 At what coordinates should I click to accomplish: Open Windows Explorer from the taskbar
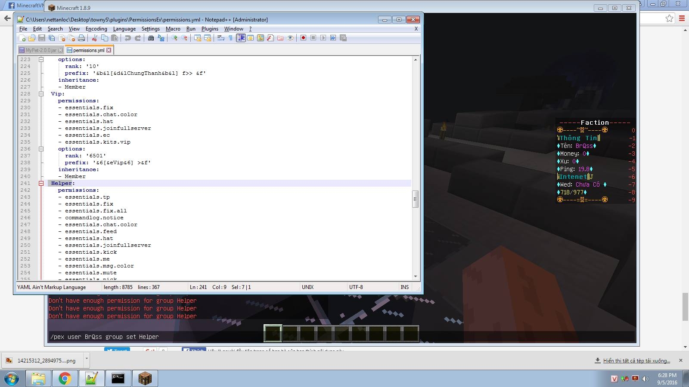pyautogui.click(x=38, y=379)
